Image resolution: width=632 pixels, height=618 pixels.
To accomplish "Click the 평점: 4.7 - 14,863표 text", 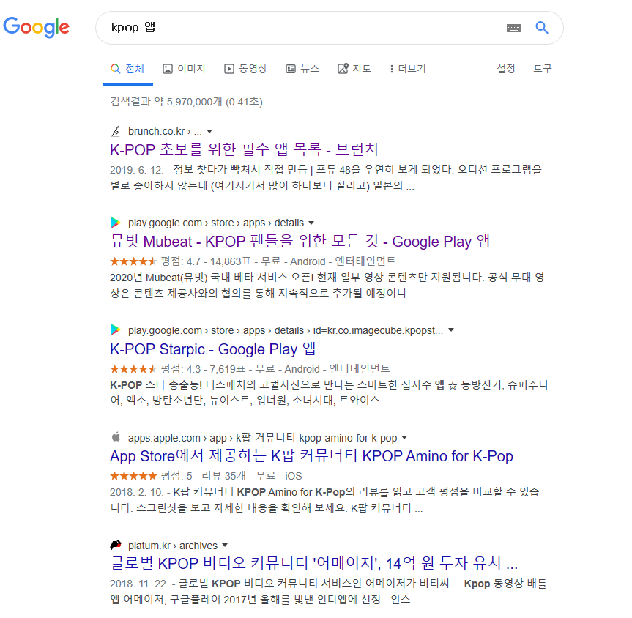I will pyautogui.click(x=206, y=261).
